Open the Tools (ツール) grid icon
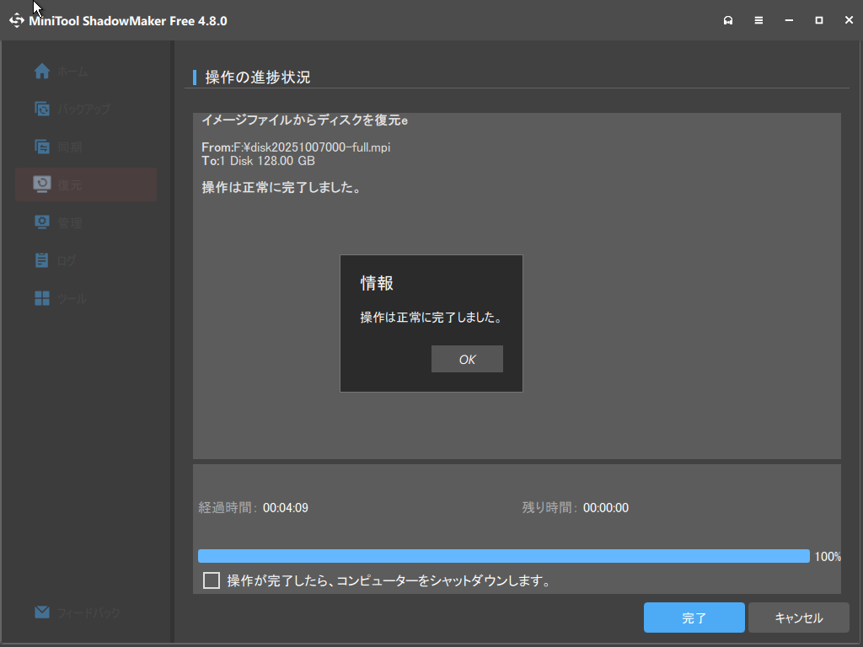 (x=42, y=298)
